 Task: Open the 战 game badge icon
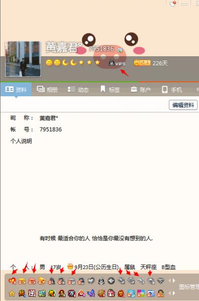point(22,293)
